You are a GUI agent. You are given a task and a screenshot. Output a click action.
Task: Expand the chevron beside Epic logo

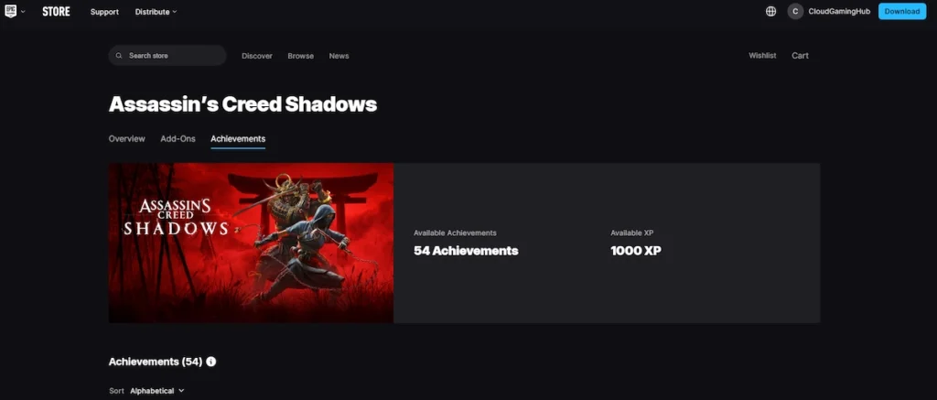coord(23,11)
